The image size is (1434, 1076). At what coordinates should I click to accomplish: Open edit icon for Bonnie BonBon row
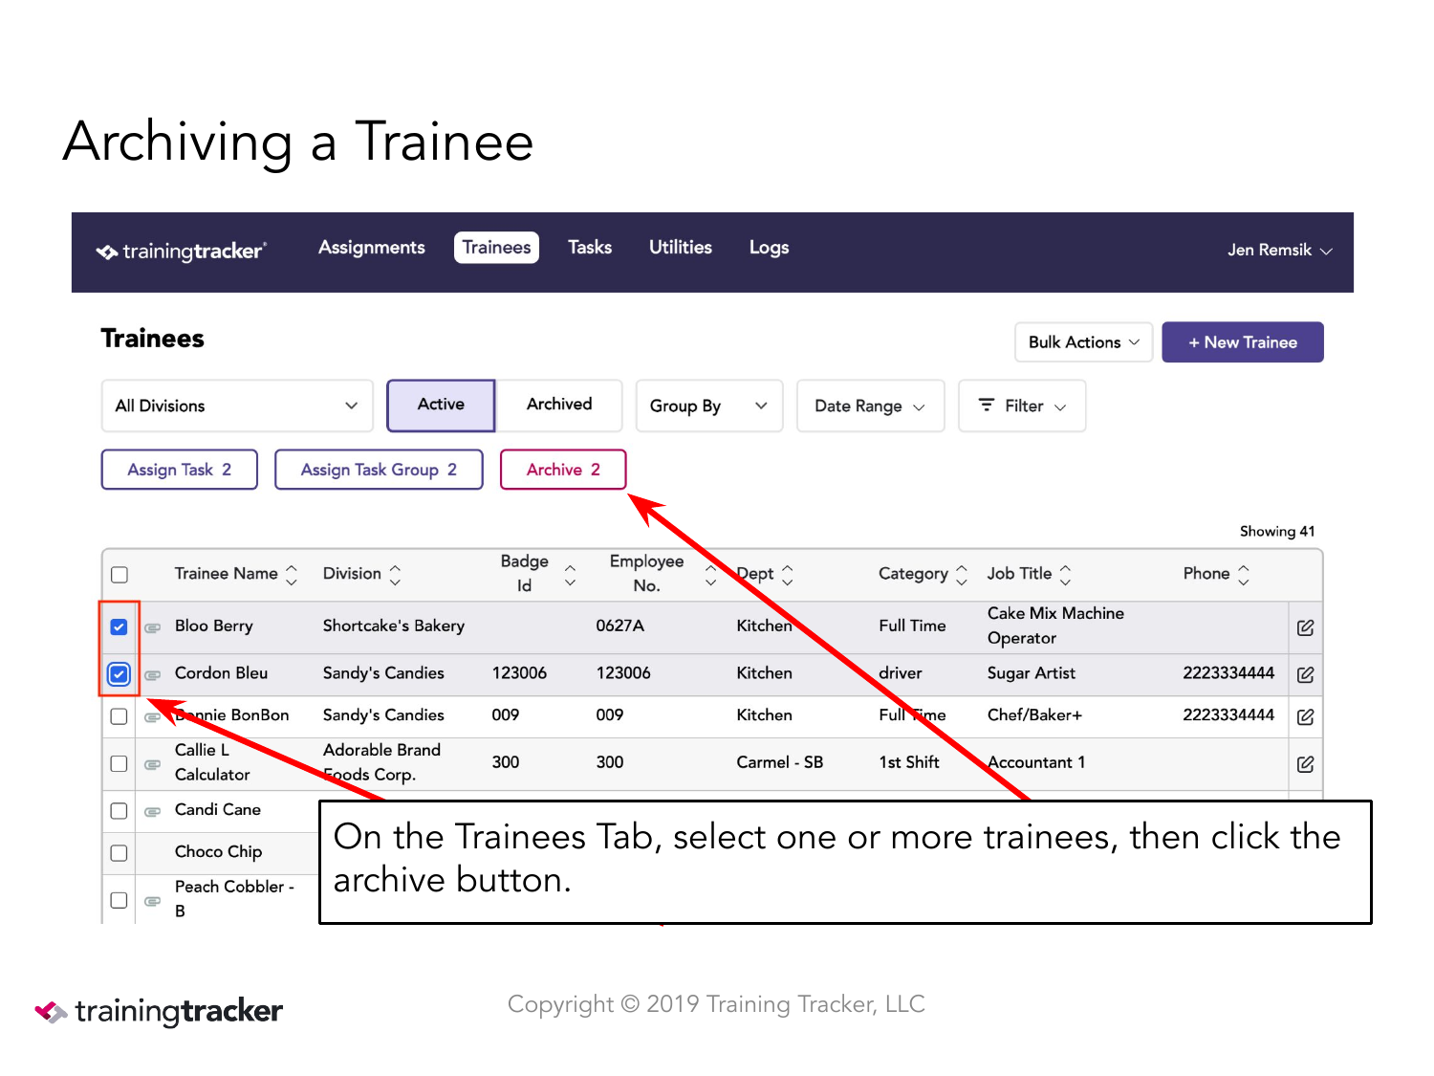pyautogui.click(x=1305, y=716)
